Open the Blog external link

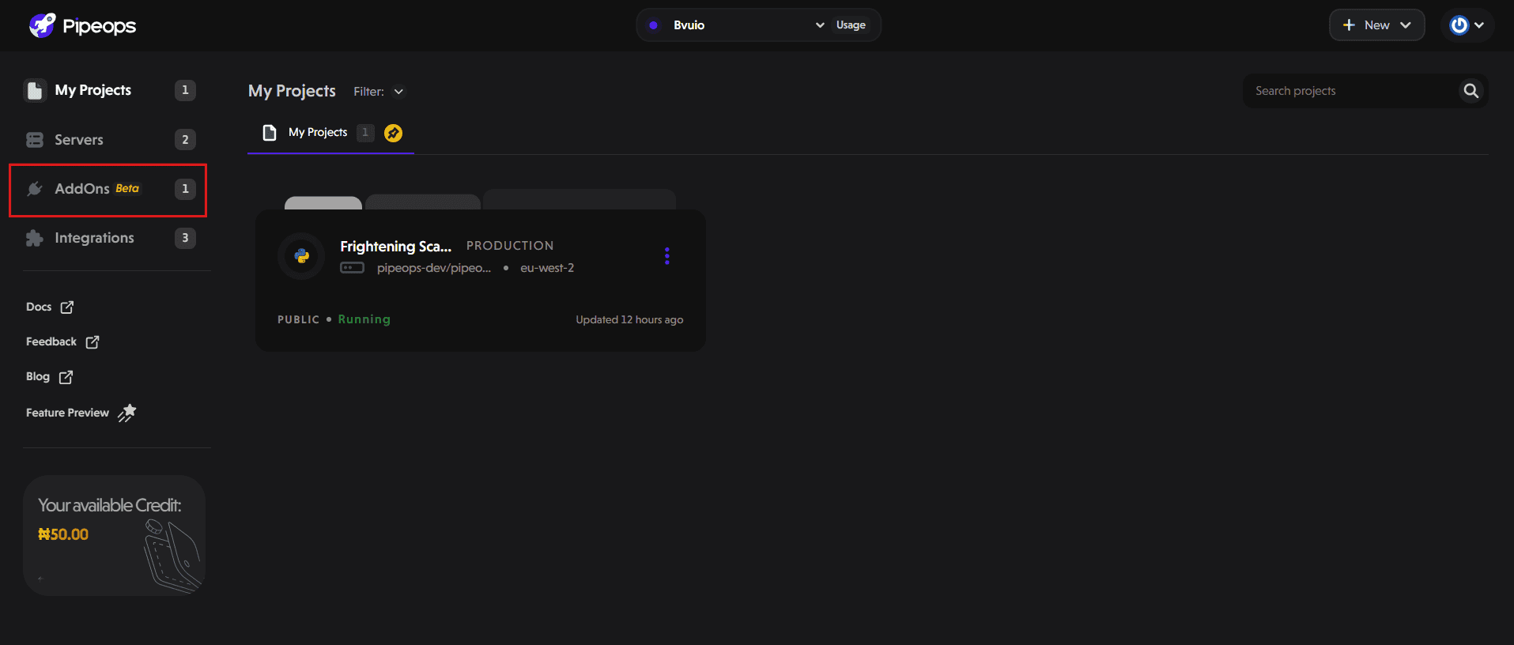(x=49, y=377)
